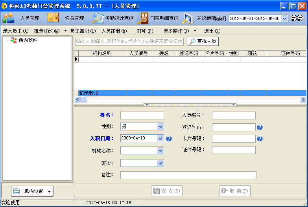Open the 考勤月 date range dropdown
This screenshot has height=207, width=308.
[284, 18]
